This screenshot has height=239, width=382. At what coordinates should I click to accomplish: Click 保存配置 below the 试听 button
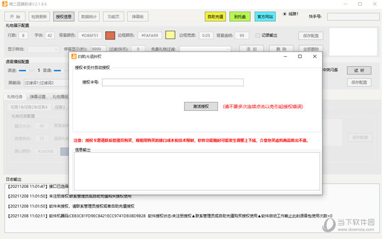coord(359,82)
